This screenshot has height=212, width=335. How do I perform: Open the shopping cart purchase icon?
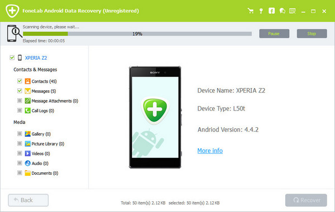(250, 11)
